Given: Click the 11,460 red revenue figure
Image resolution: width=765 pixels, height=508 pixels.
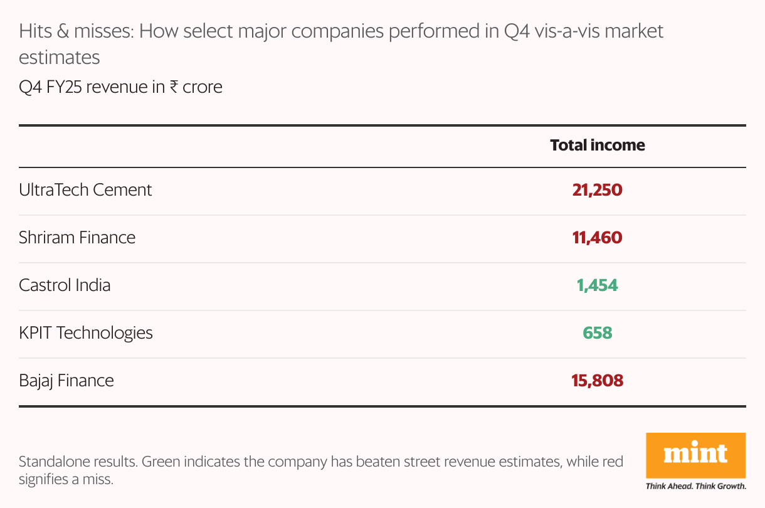Looking at the screenshot, I should (x=597, y=238).
